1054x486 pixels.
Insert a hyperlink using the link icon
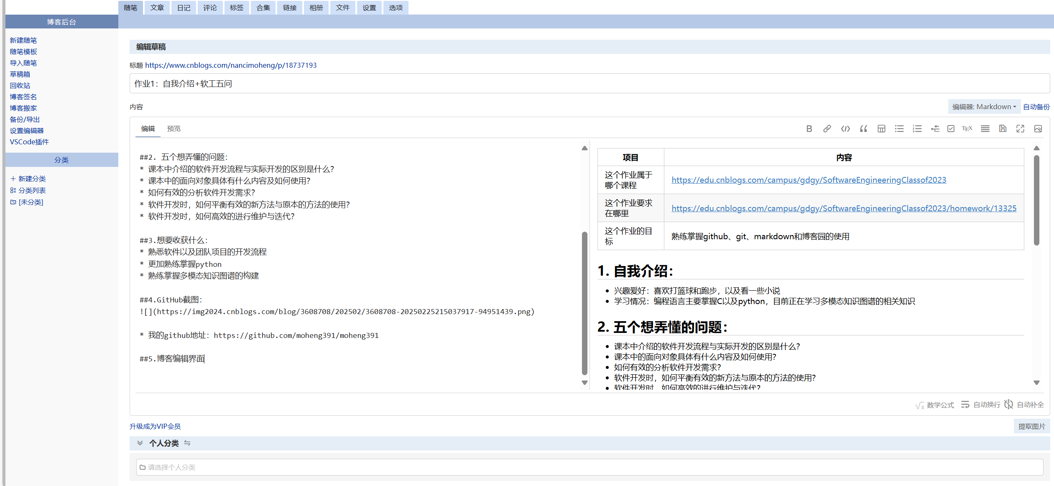tap(827, 129)
